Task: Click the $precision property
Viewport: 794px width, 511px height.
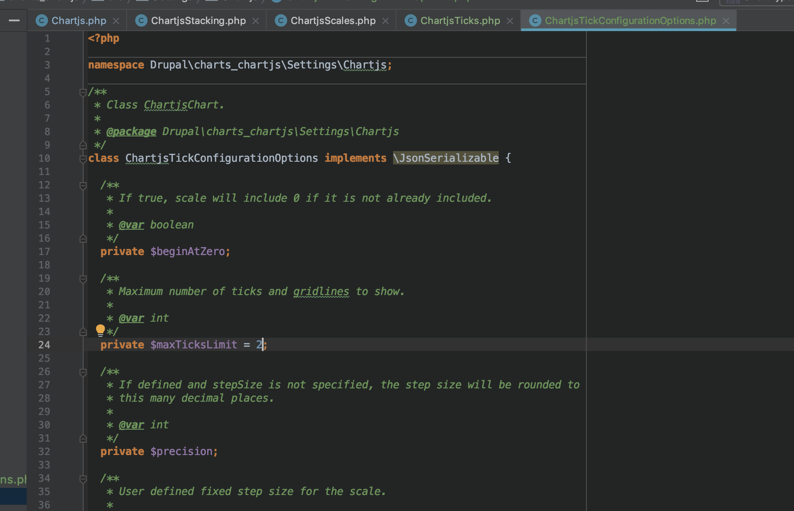Action: pos(181,451)
